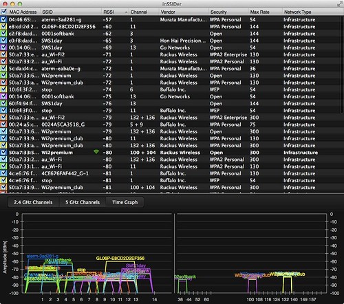Uncheck the GL06P-E8CD2D2EF356 network checkbox
Viewport: 344px width, 304px height.
click(x=3, y=26)
